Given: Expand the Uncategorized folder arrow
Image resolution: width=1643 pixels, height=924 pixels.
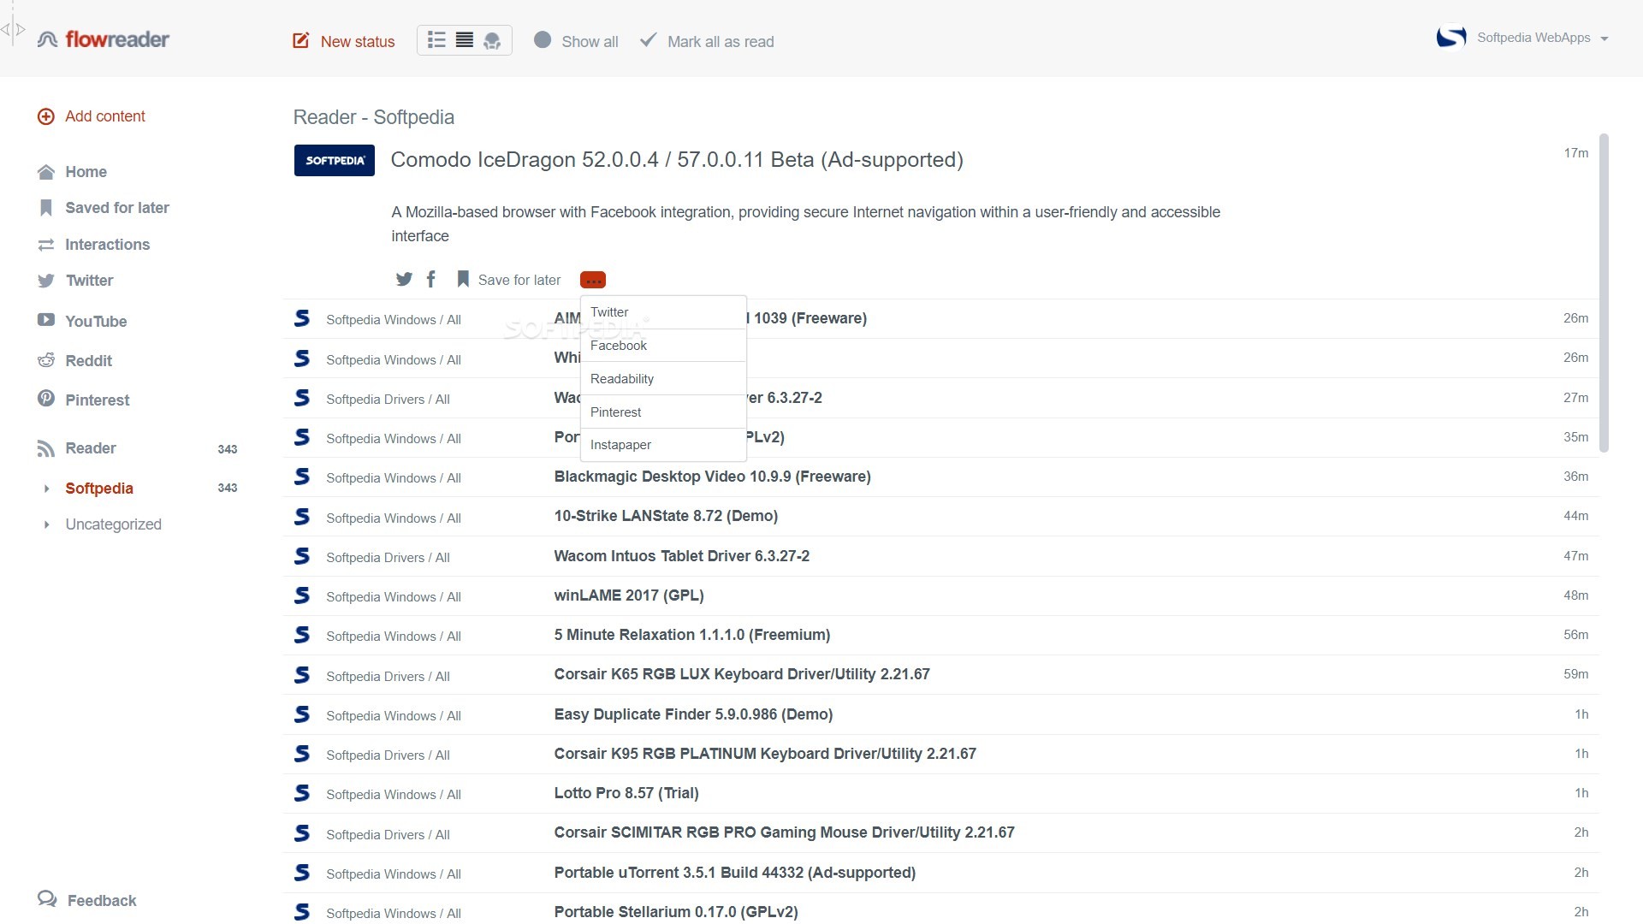Looking at the screenshot, I should [x=46, y=524].
